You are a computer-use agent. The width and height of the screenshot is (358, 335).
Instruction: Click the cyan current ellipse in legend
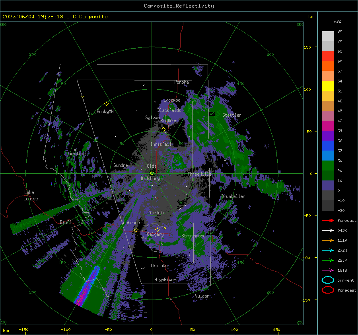(x=328, y=280)
